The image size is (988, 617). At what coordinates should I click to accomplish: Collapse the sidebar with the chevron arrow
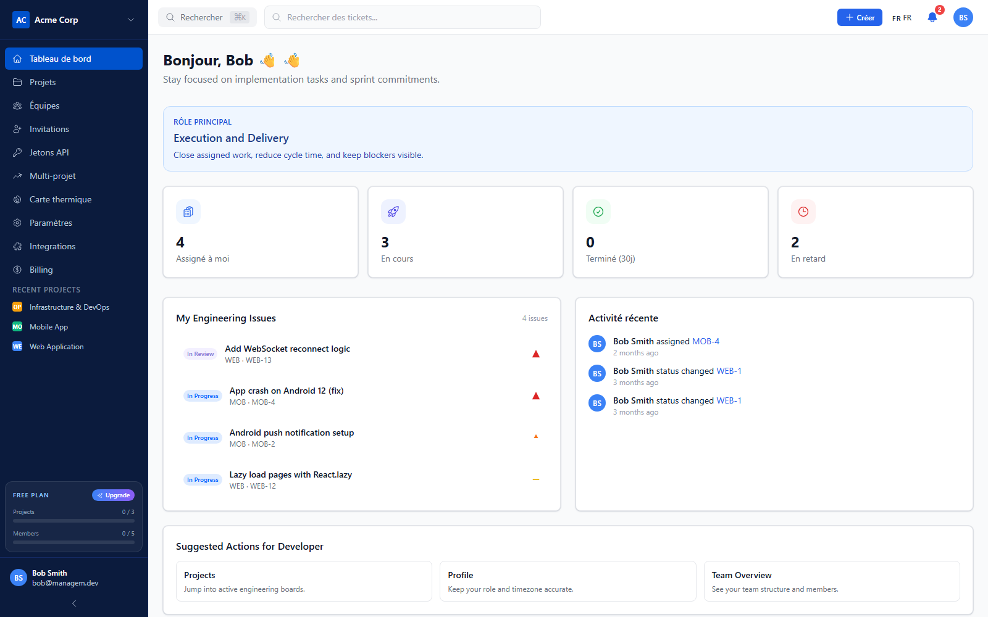(x=74, y=603)
